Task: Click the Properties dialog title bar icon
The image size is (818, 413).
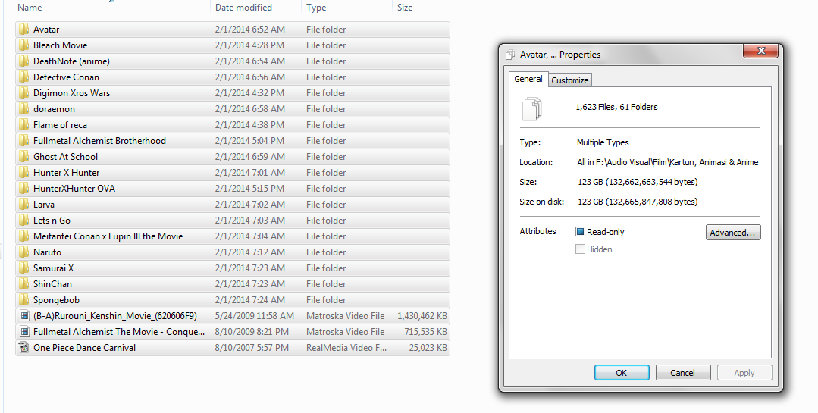Action: 510,55
